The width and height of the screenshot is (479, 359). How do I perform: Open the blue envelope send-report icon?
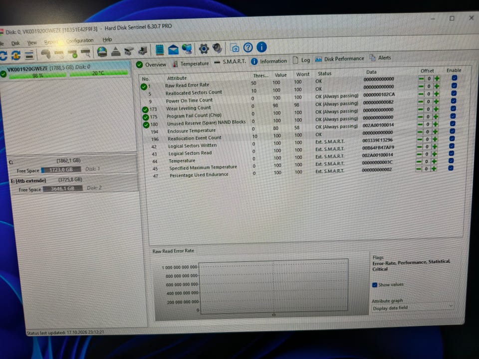click(x=173, y=49)
